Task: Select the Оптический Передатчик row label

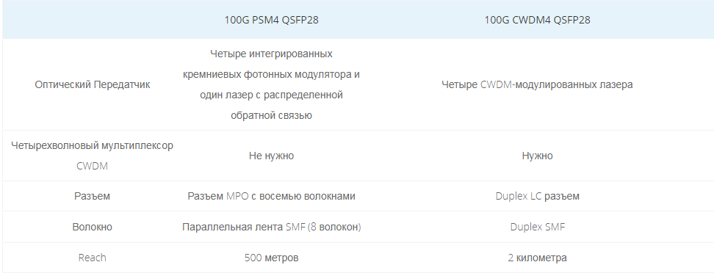Action: pyautogui.click(x=92, y=84)
